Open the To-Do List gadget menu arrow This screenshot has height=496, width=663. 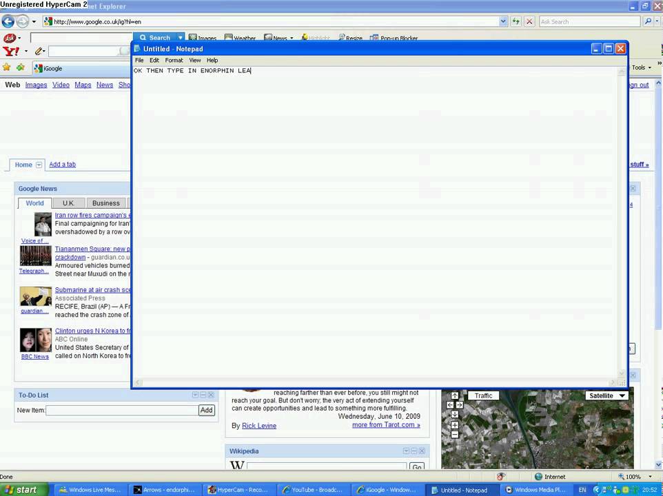[x=195, y=395]
